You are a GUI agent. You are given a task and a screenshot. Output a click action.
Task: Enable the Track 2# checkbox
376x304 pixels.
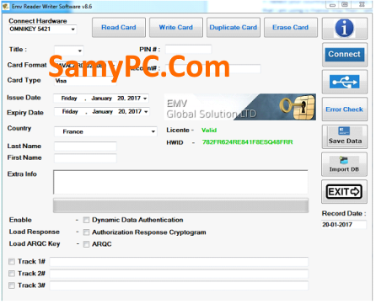[12, 274]
